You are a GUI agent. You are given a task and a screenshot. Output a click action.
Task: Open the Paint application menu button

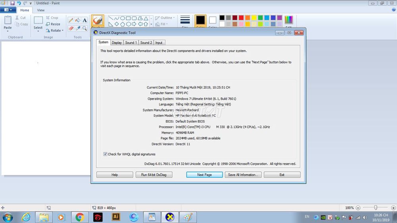point(8,10)
